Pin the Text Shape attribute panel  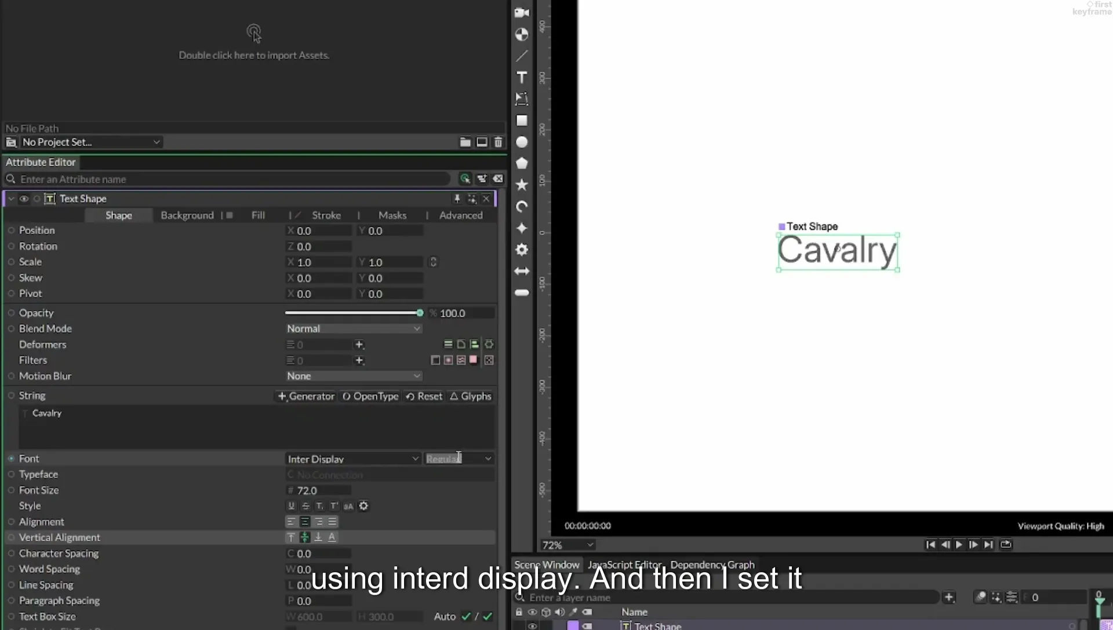[457, 199]
